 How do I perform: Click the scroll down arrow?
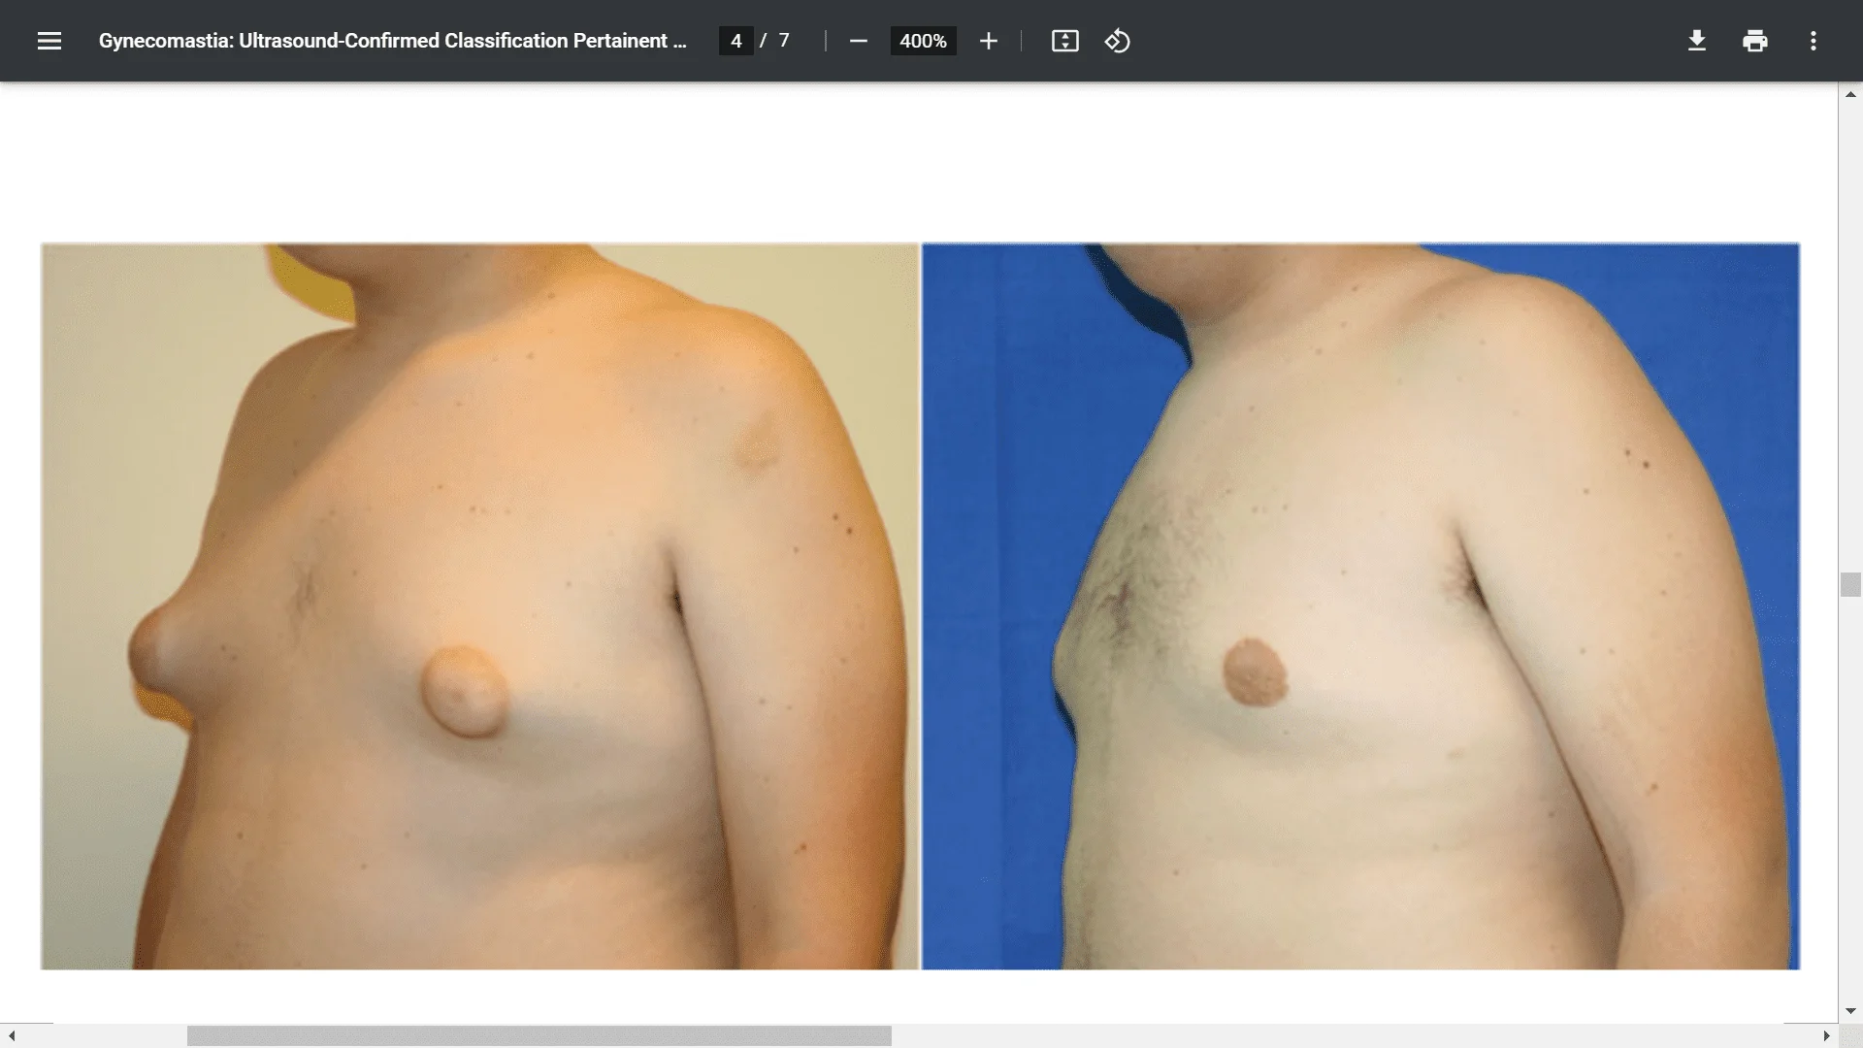tap(1850, 1011)
